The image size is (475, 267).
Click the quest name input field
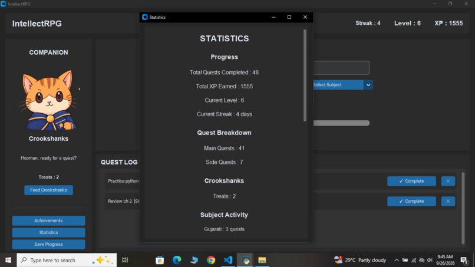point(341,68)
